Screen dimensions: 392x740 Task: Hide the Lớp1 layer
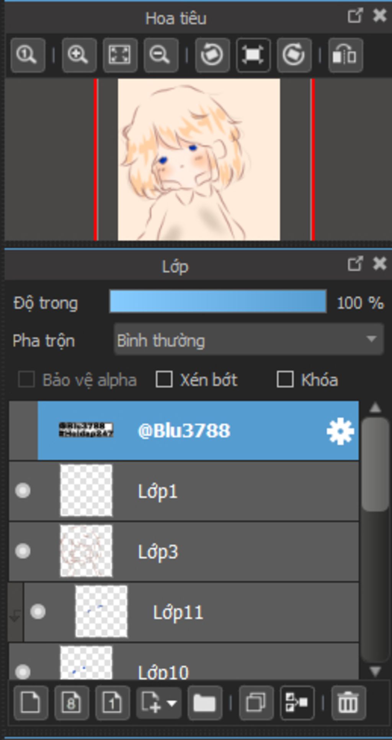point(23,491)
